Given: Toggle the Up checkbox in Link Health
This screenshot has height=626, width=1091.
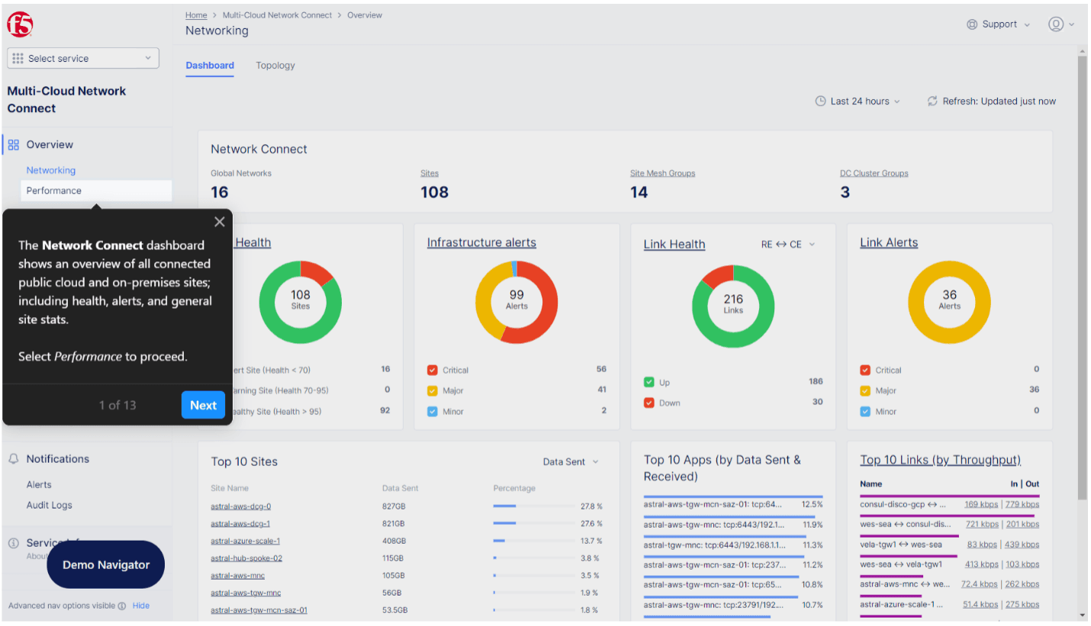Looking at the screenshot, I should (x=649, y=382).
